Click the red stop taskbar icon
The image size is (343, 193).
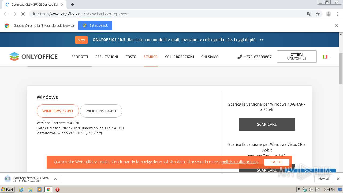pos(57,190)
